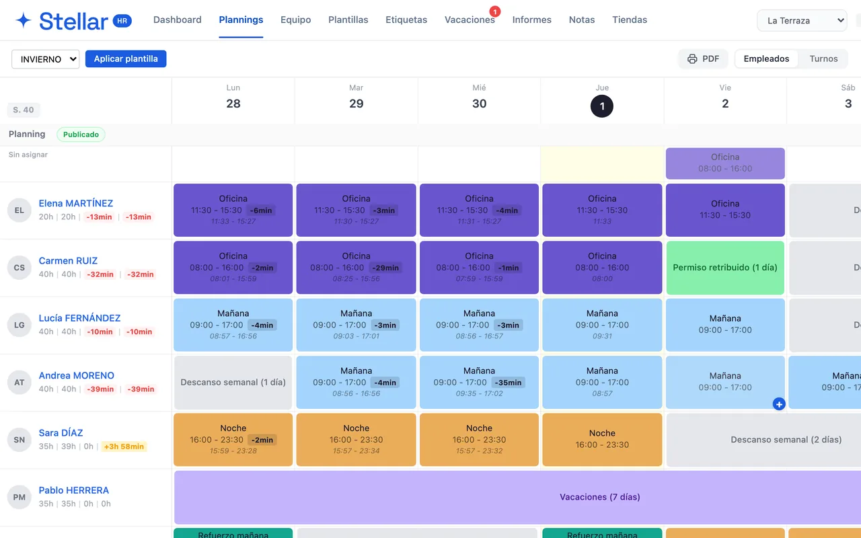Switch view to Empleados

coord(766,59)
